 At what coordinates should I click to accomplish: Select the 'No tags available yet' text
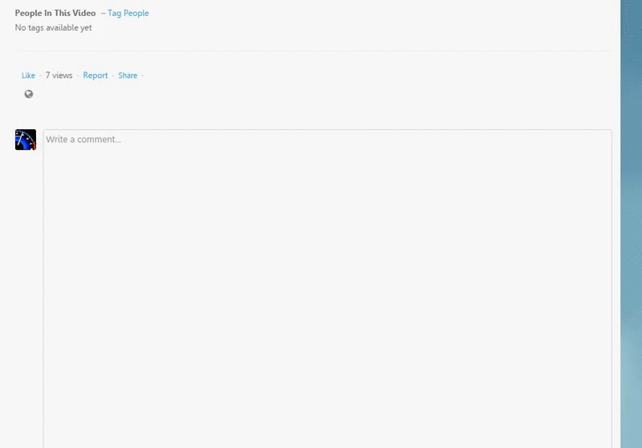coord(53,27)
